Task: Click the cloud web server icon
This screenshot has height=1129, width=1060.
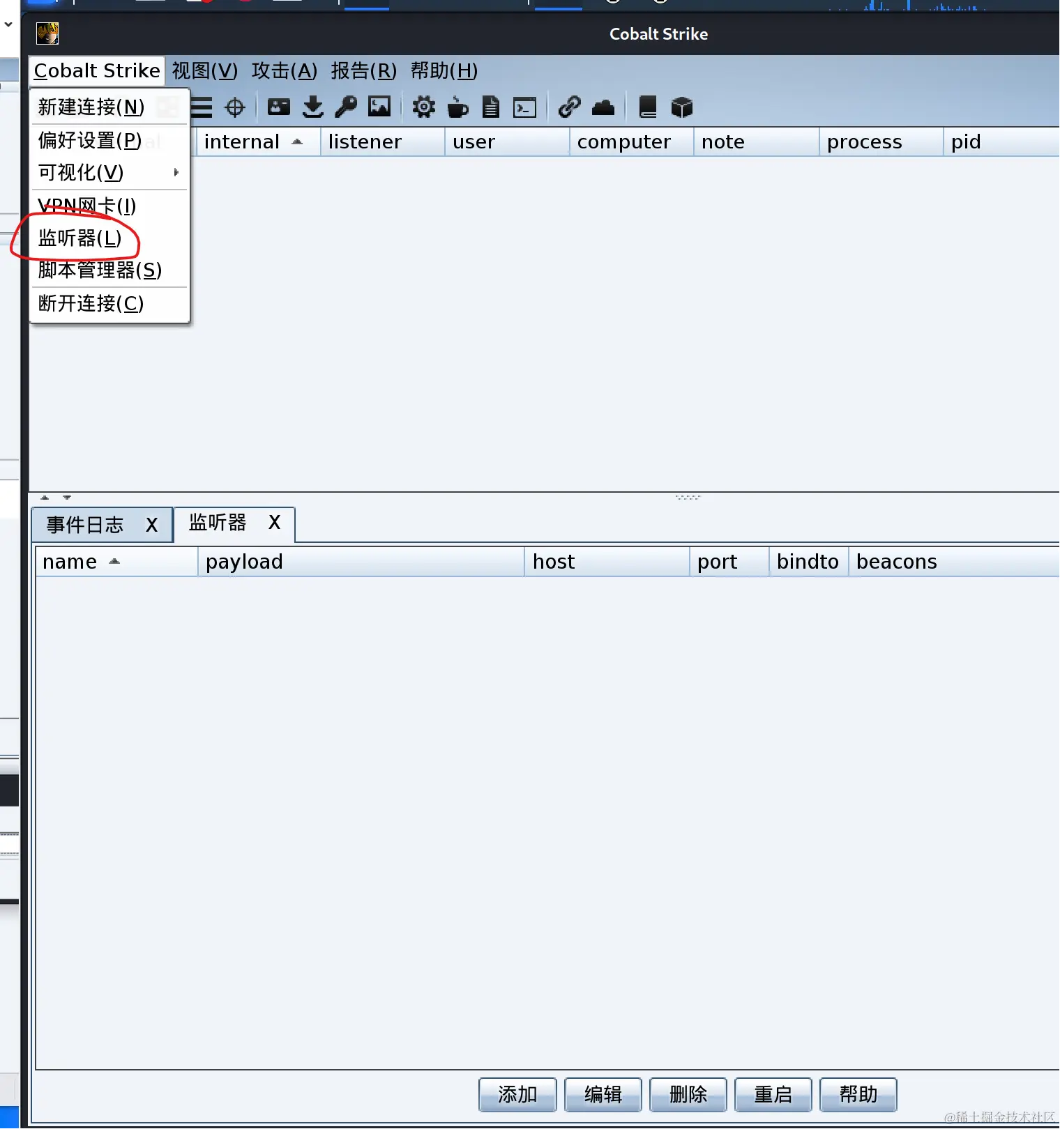Action: coord(603,107)
